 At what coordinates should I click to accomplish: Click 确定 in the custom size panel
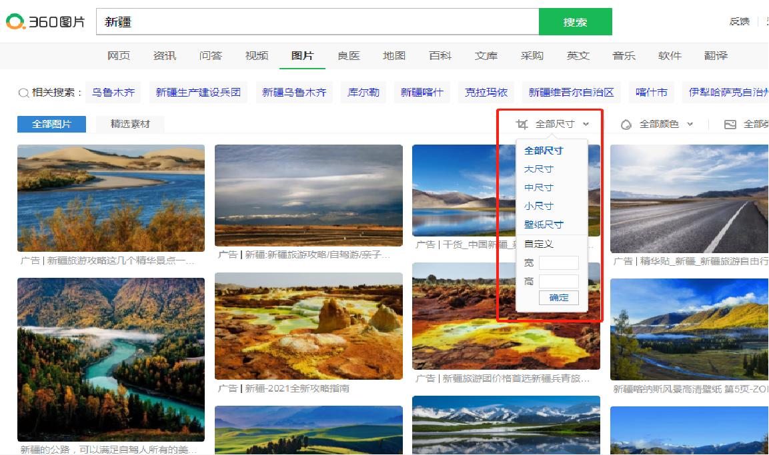[559, 298]
